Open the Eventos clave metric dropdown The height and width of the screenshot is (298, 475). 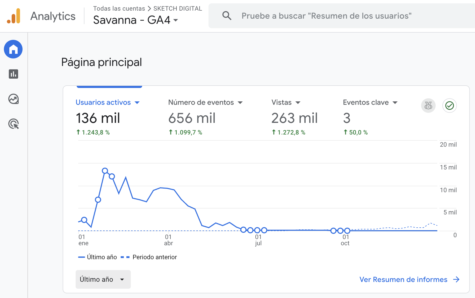[x=395, y=103]
